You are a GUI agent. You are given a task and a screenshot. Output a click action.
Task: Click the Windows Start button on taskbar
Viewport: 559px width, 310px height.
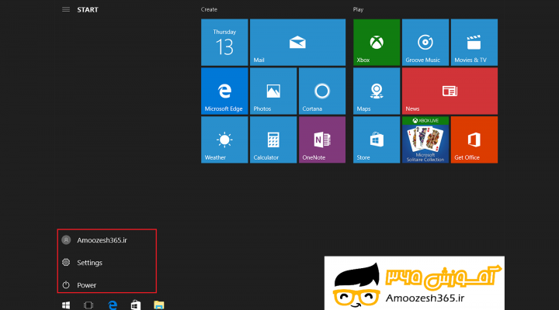click(x=66, y=305)
